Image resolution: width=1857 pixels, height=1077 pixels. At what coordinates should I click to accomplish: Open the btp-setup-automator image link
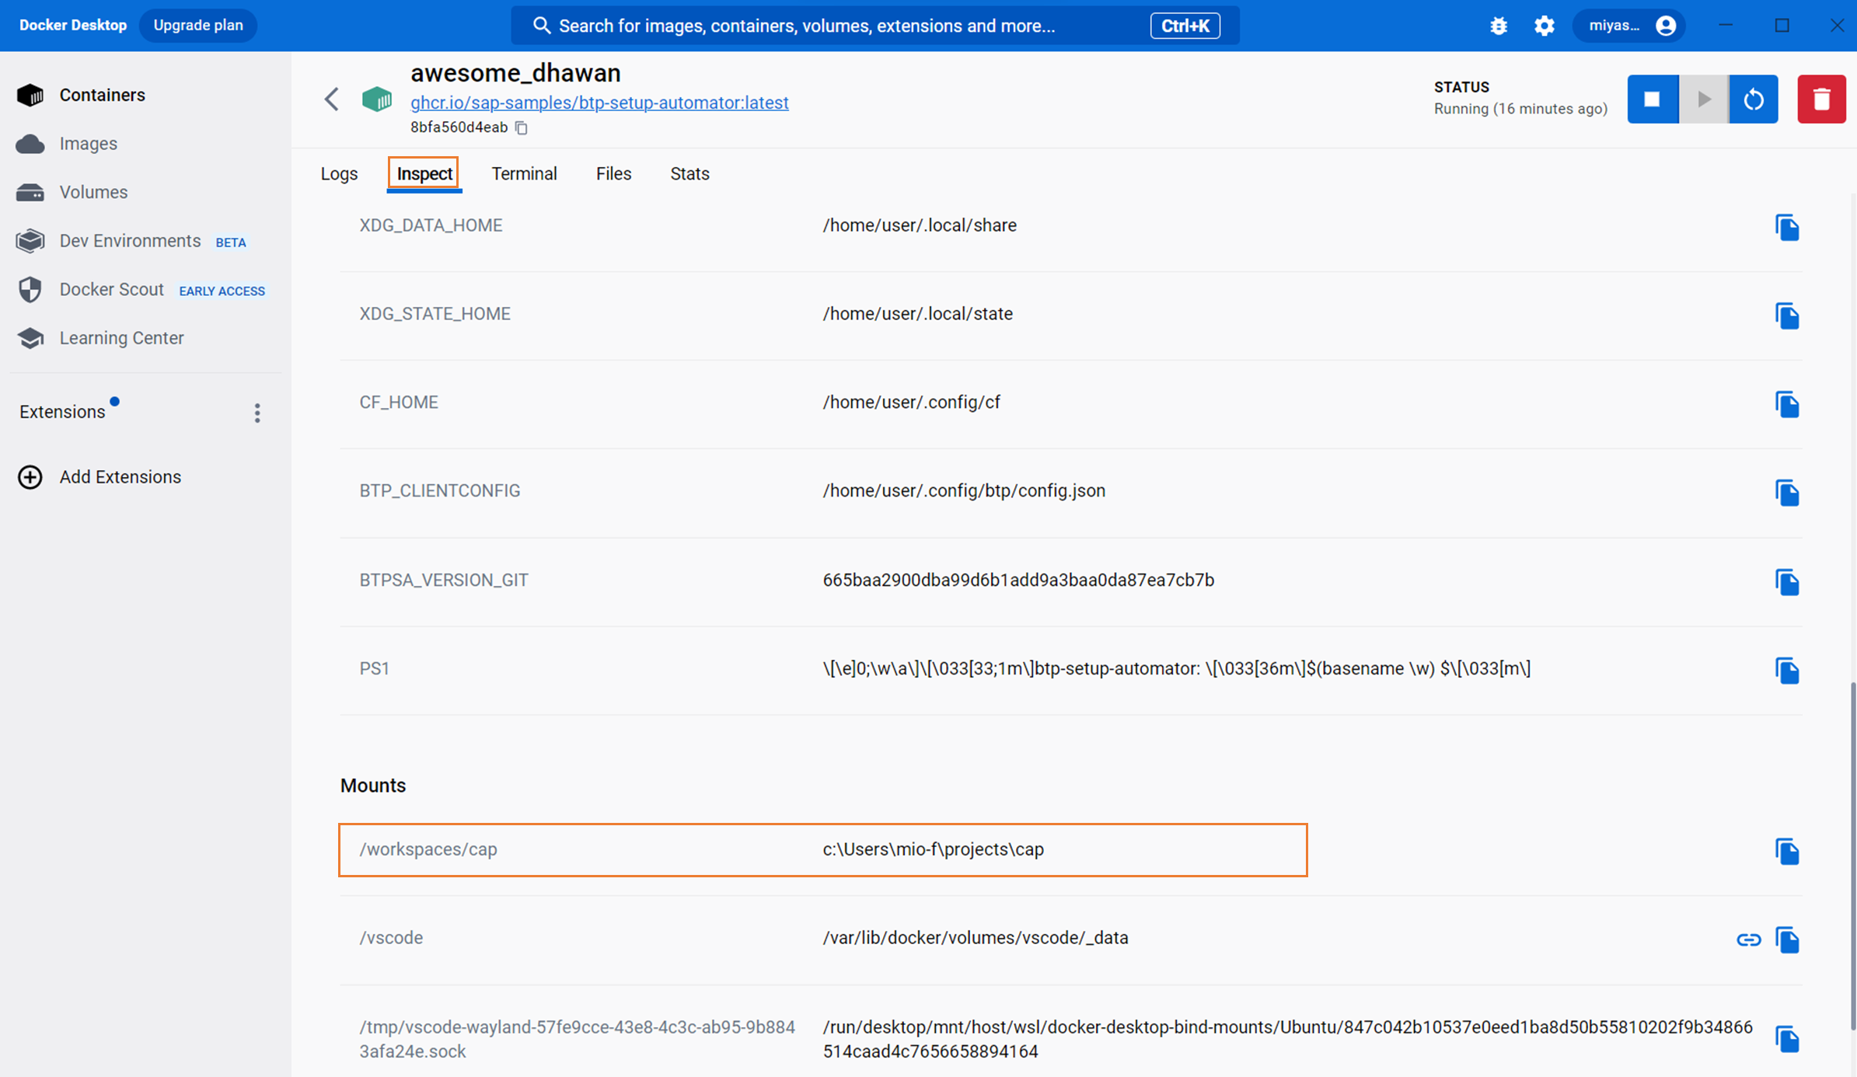click(599, 103)
